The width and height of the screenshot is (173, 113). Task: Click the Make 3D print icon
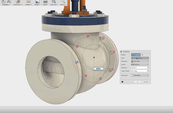(x=45, y=1)
